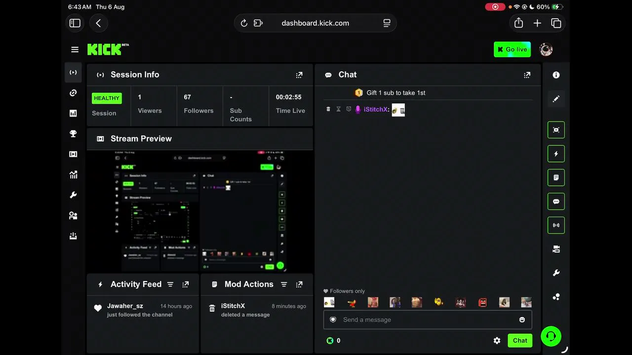Toggle the Activity Feed lightning widget button
Viewport: 632px width, 355px height.
[x=556, y=154]
